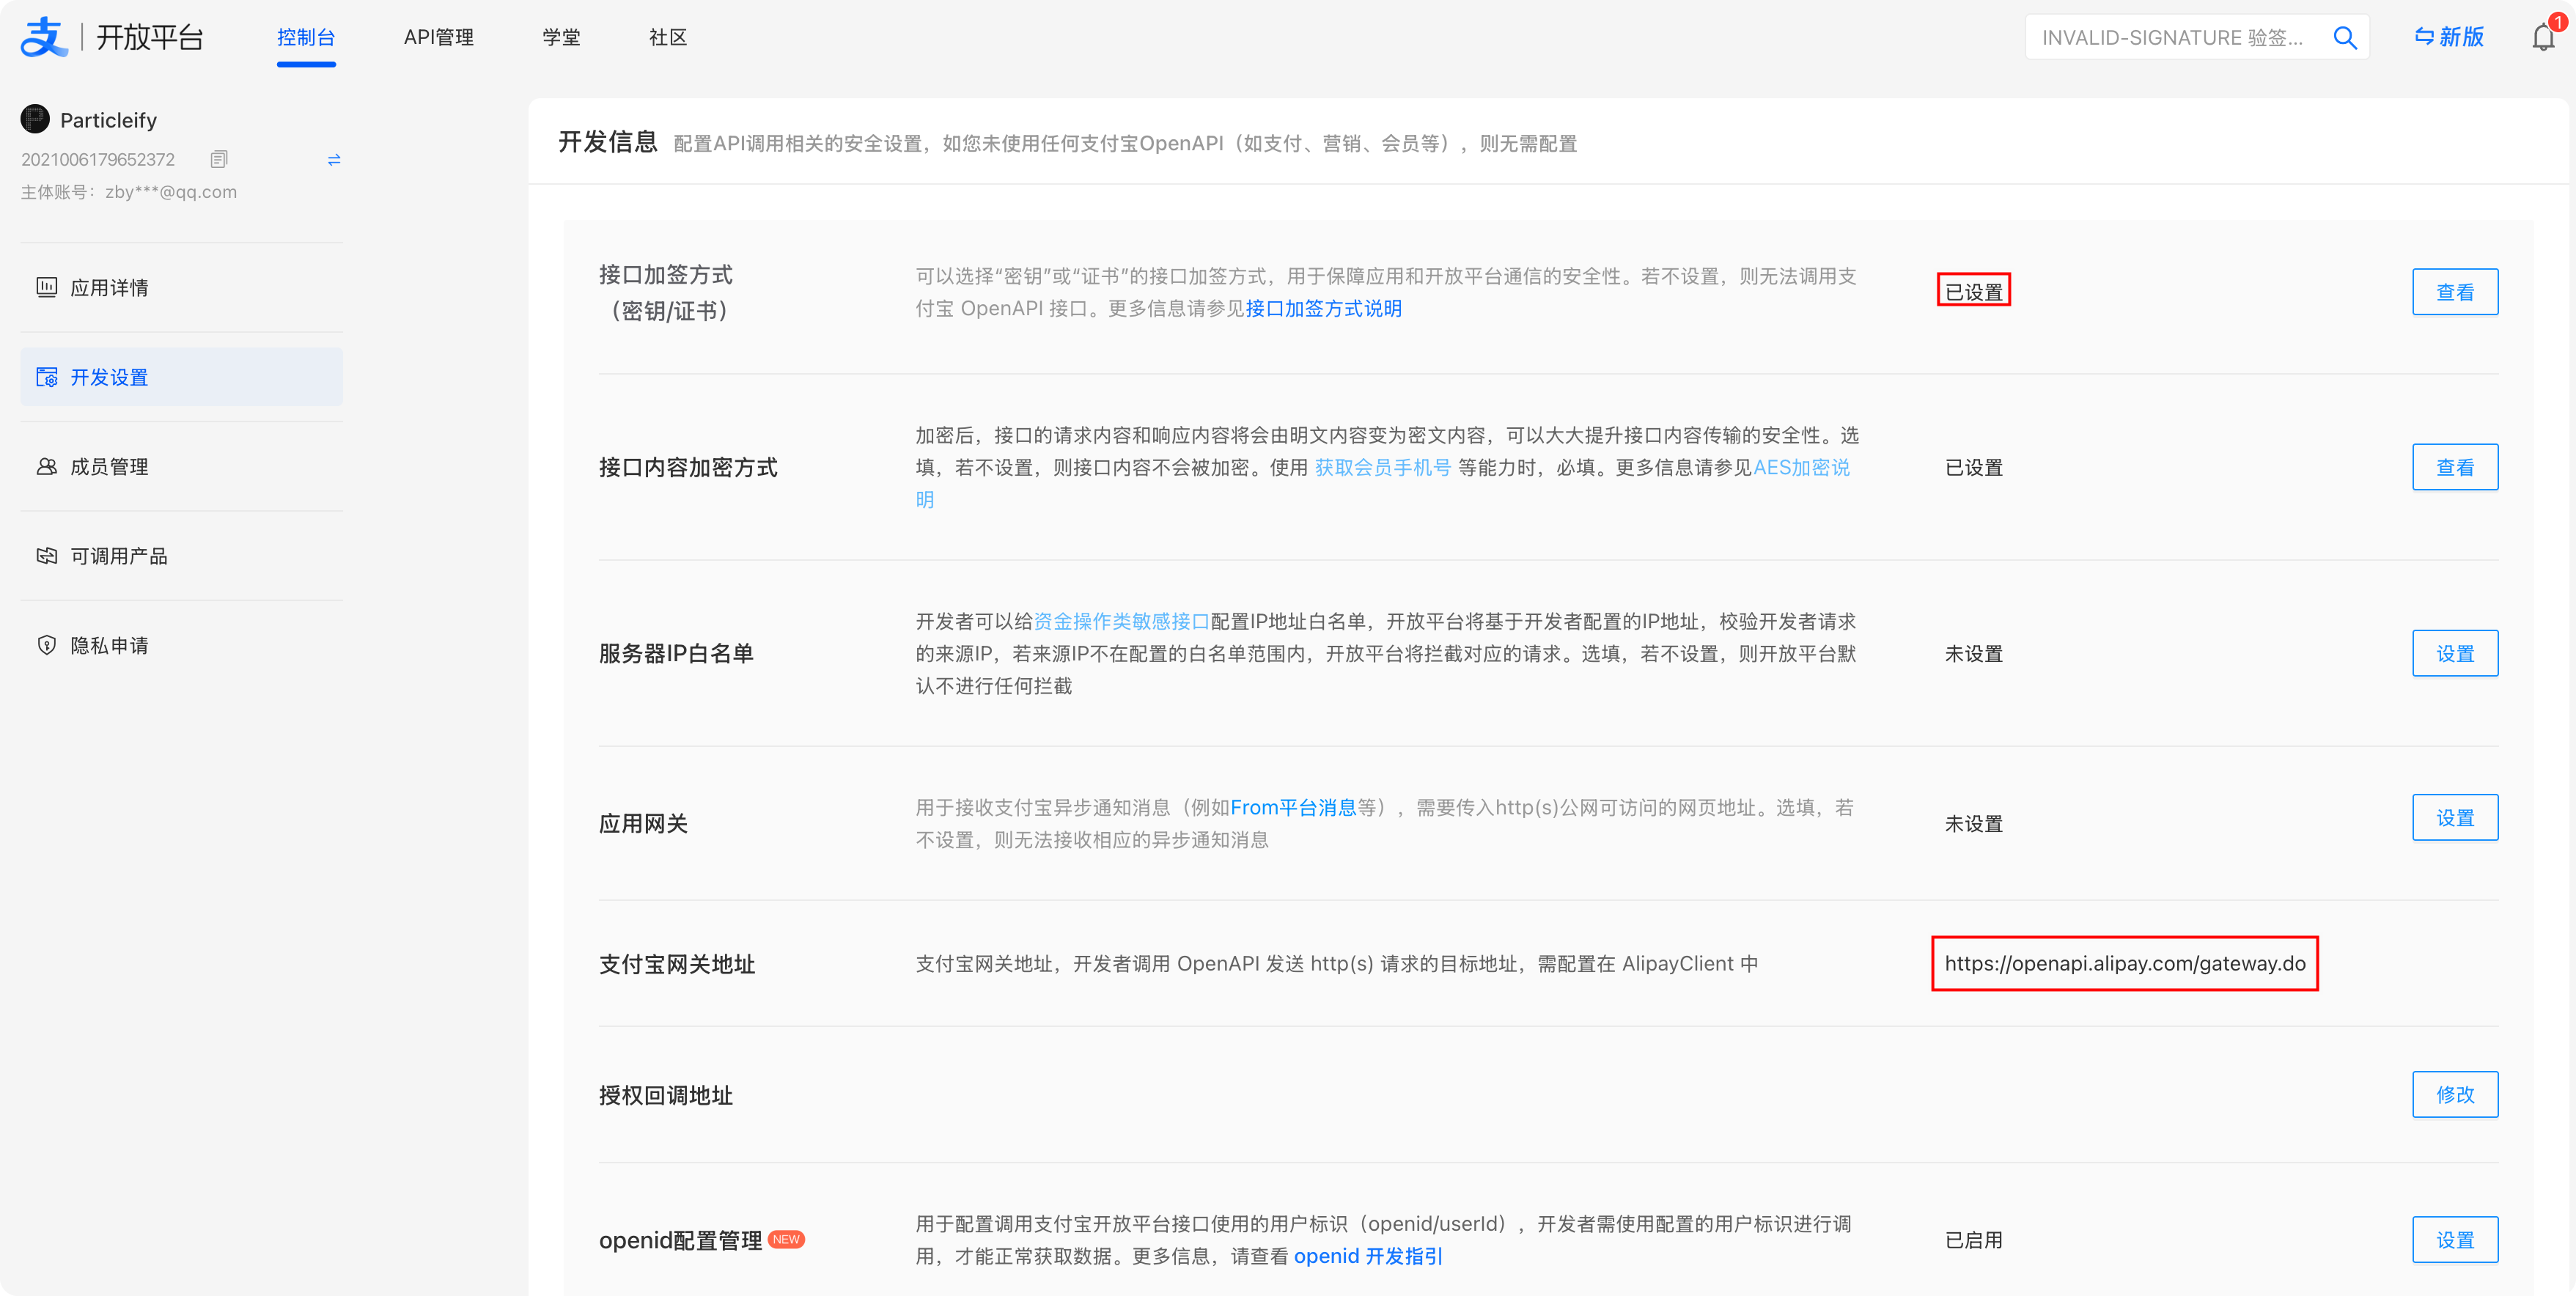Open the 接口加签方式说明 link
This screenshot has height=1296, width=2576.
(1323, 308)
